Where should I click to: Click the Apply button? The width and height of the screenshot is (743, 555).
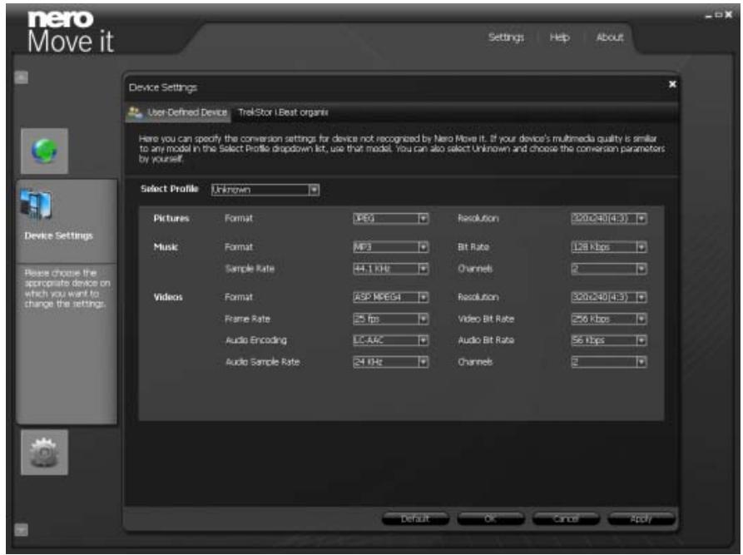(x=641, y=518)
